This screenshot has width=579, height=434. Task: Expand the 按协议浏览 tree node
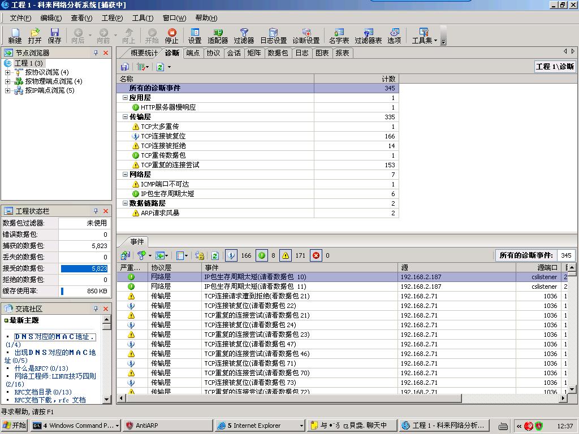pyautogui.click(x=7, y=72)
